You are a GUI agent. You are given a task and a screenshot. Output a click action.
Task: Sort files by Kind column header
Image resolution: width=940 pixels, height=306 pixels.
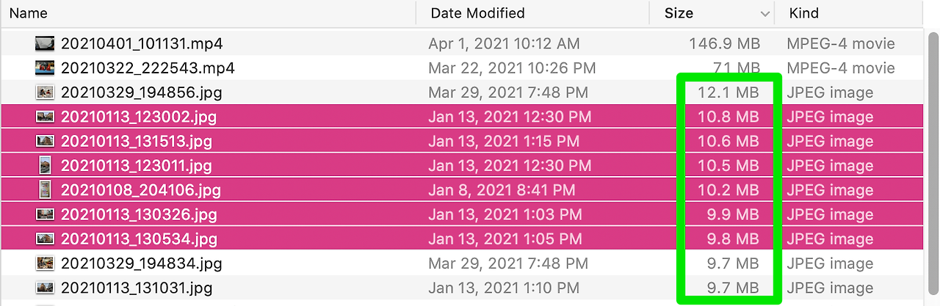point(803,13)
